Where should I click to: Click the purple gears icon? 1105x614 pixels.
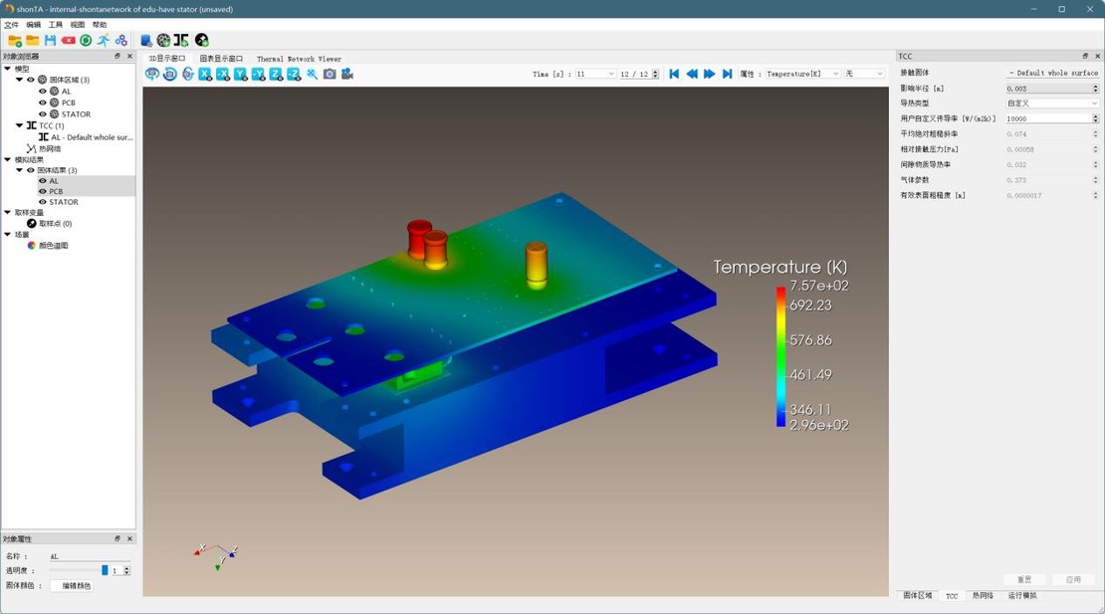[x=121, y=40]
